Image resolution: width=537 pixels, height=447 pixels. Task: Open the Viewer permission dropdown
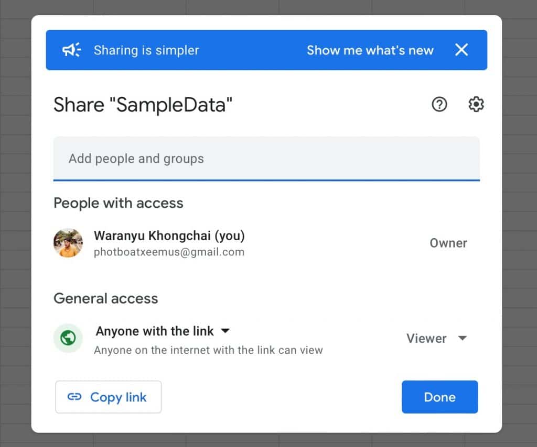point(437,338)
